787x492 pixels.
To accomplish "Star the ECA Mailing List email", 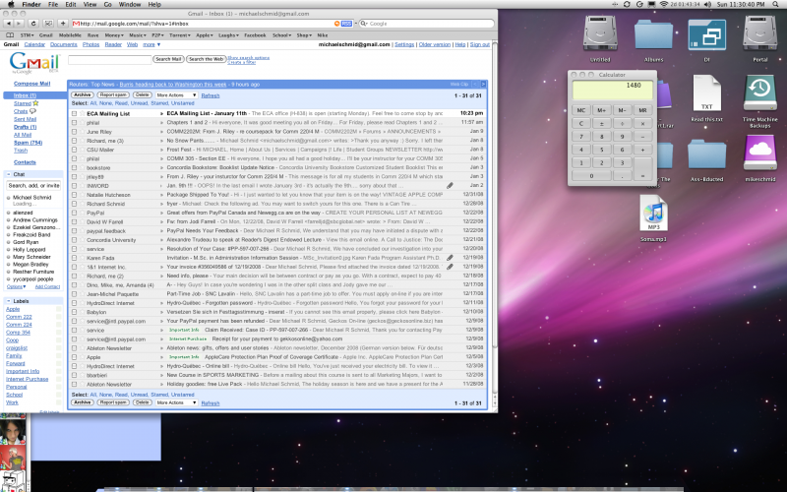I will pos(82,113).
